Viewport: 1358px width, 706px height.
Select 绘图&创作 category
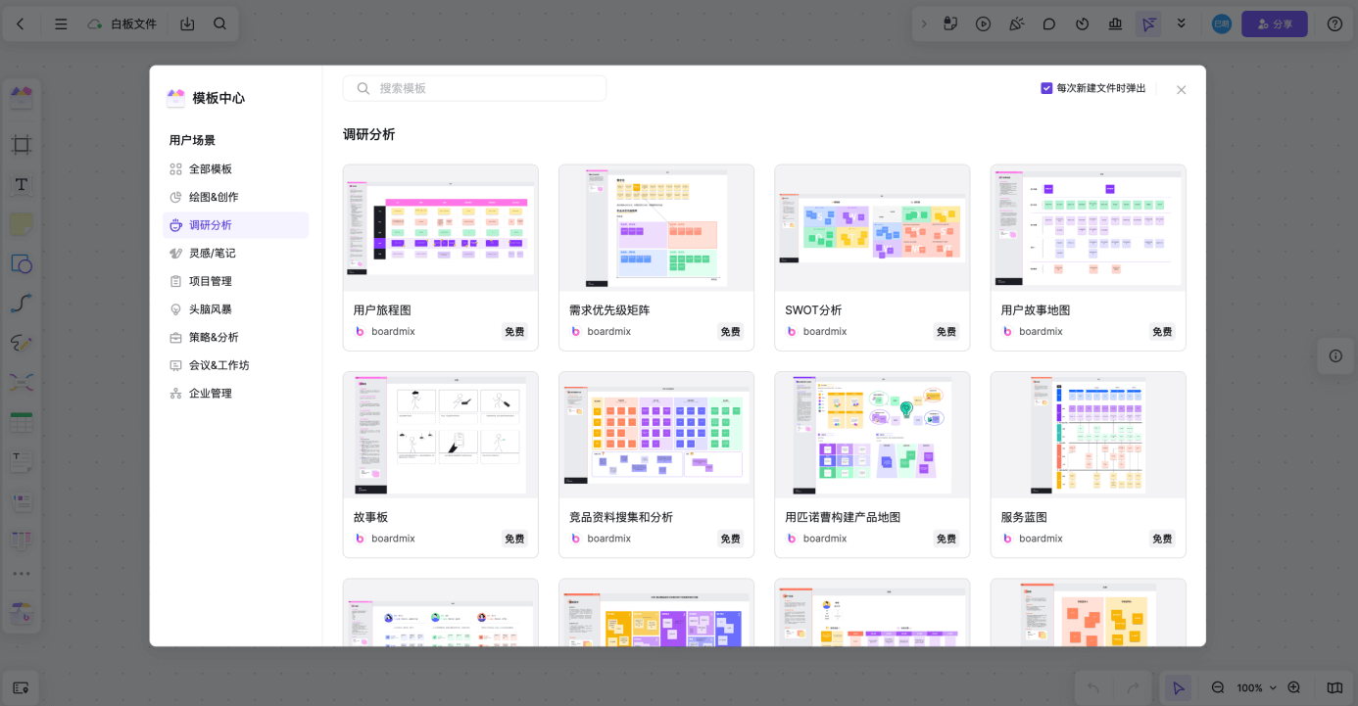235,197
